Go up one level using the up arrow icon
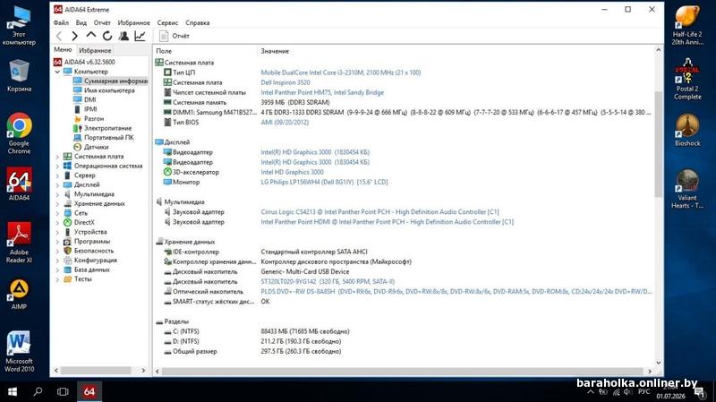 [x=91, y=35]
